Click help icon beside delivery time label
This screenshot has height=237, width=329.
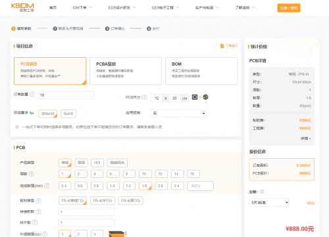(x=262, y=192)
